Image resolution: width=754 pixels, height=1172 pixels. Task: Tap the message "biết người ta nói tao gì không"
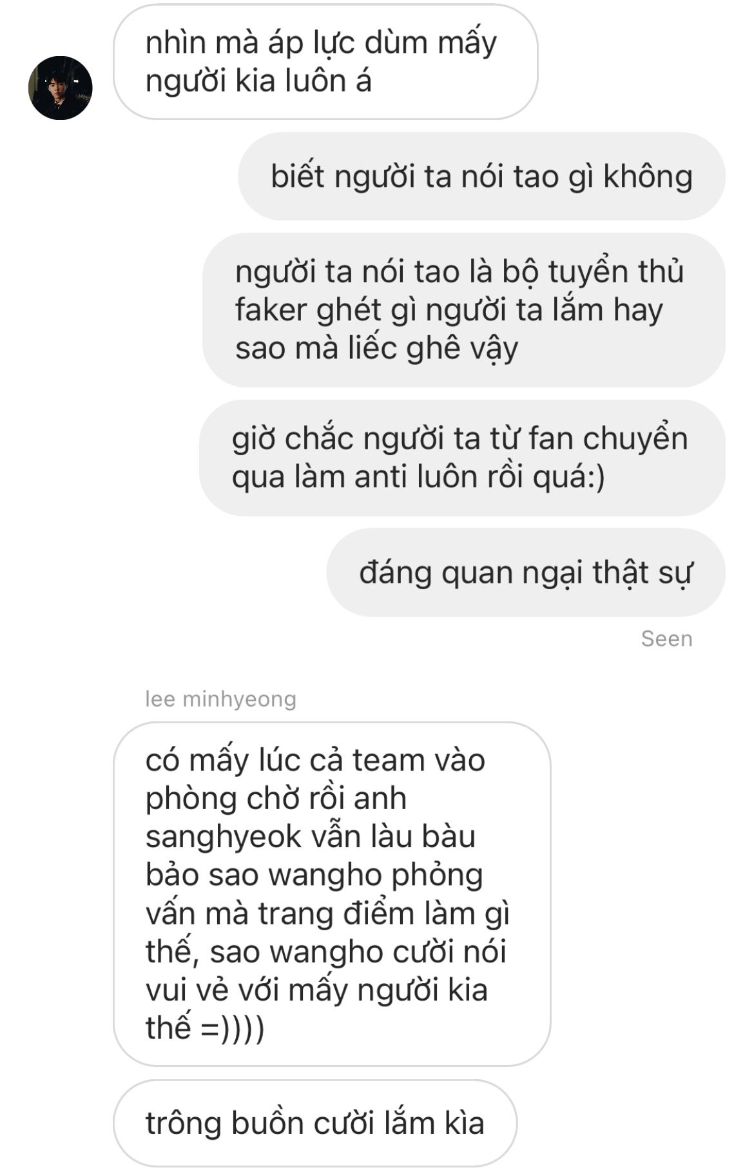(481, 176)
